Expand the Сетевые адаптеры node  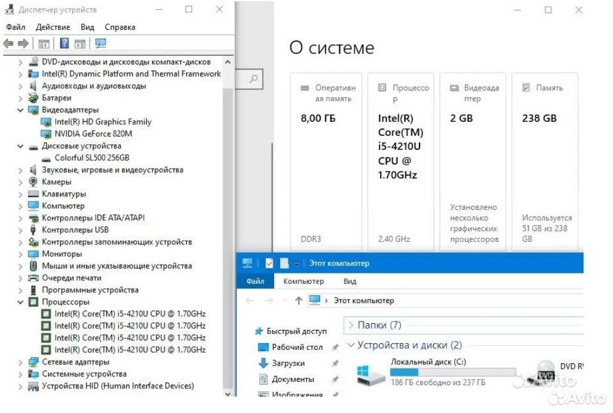pos(21,362)
